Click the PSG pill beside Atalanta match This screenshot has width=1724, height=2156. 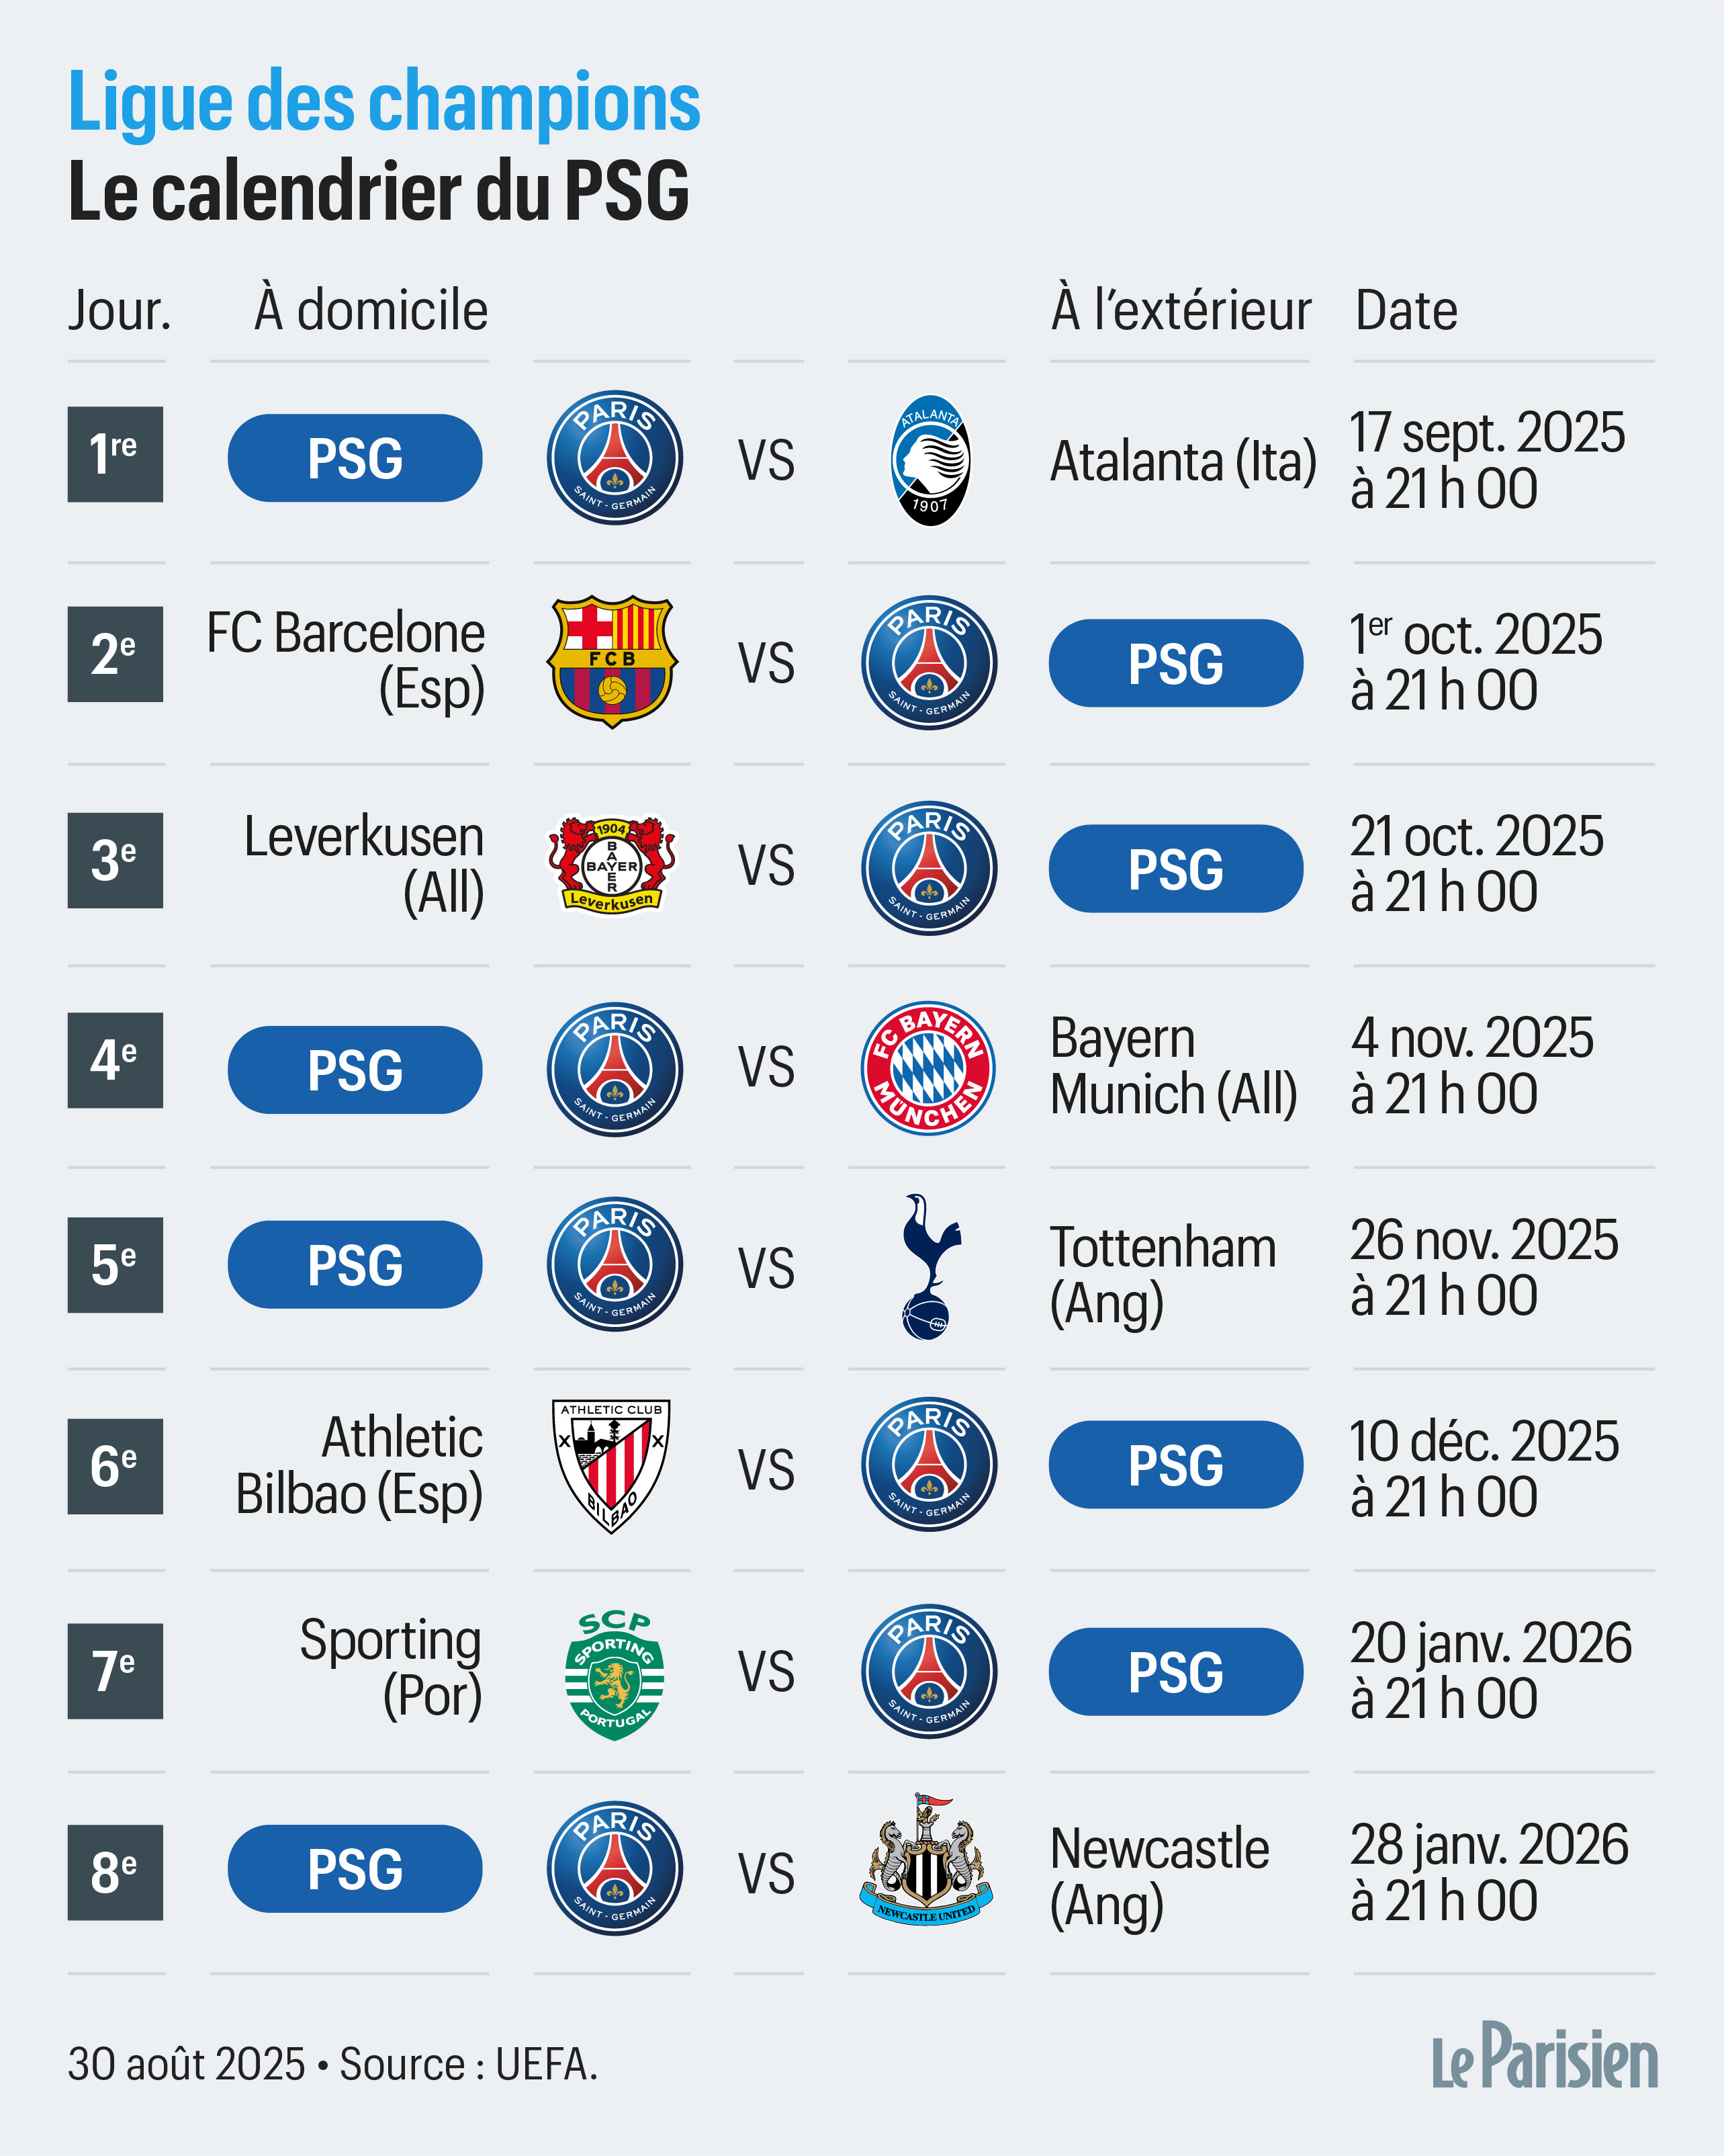355,458
